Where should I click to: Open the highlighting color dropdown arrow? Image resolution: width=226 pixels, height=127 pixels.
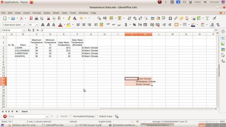coord(73,25)
